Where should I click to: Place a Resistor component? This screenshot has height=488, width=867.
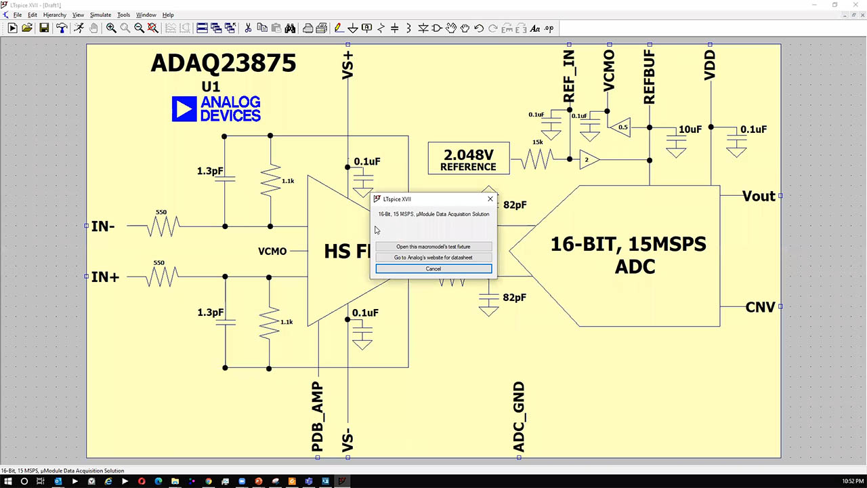point(381,28)
